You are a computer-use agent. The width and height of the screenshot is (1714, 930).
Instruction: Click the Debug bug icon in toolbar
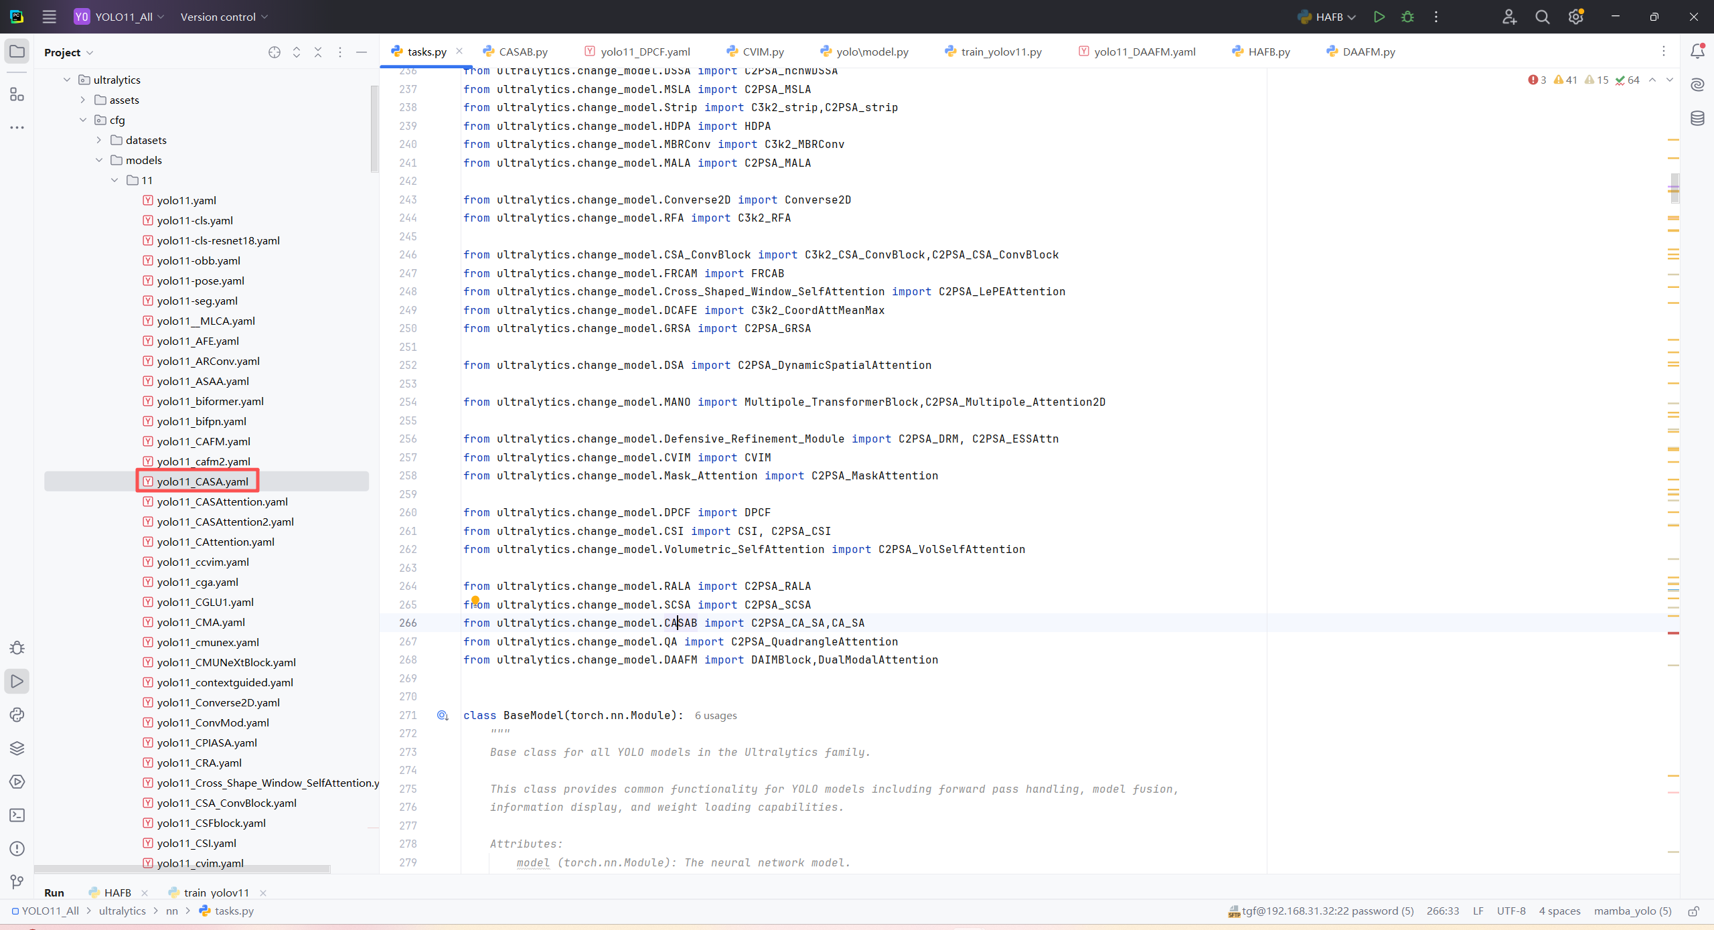1407,17
